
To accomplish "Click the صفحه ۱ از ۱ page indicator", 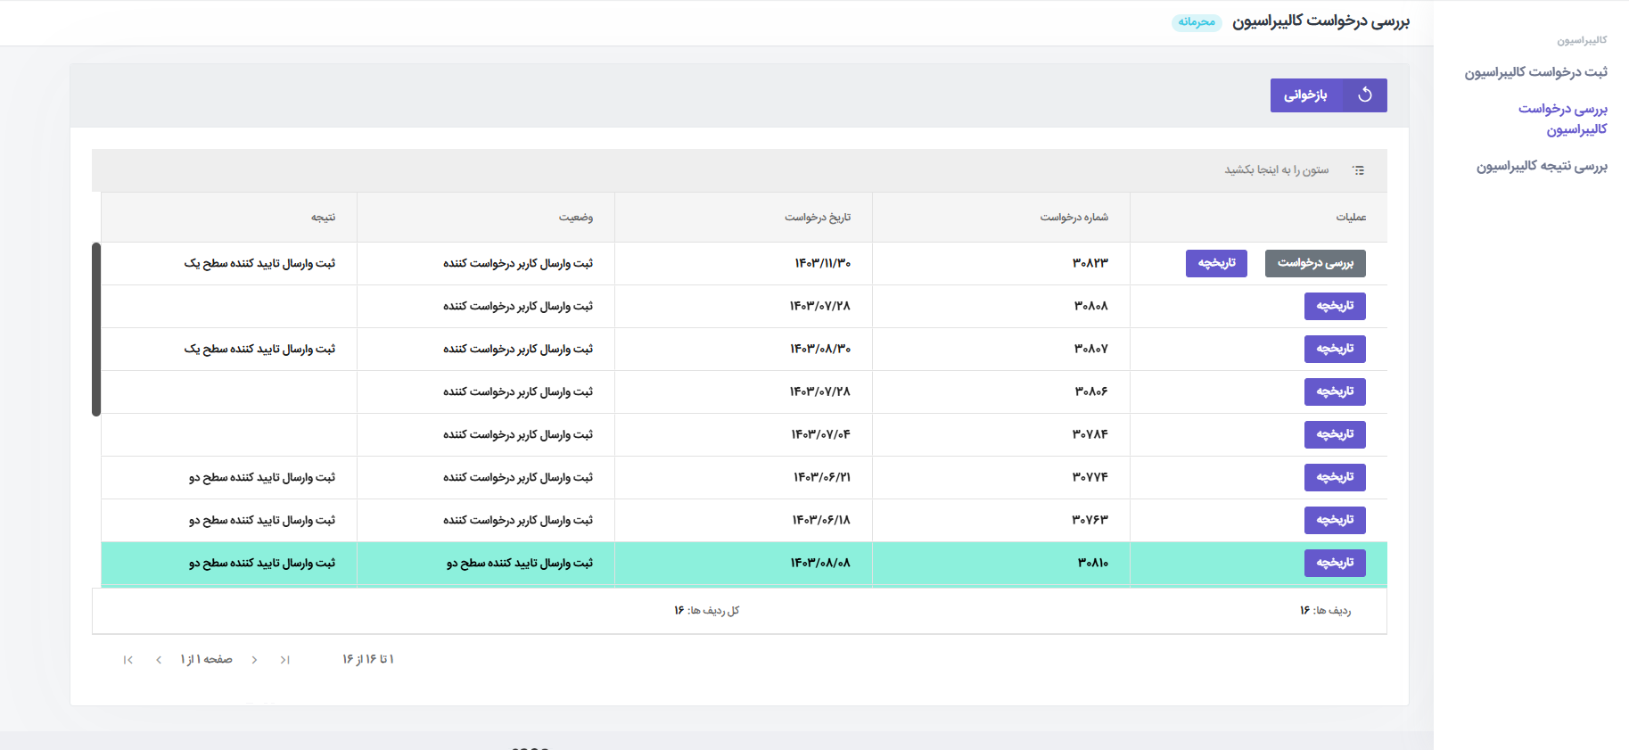I will coord(206,660).
